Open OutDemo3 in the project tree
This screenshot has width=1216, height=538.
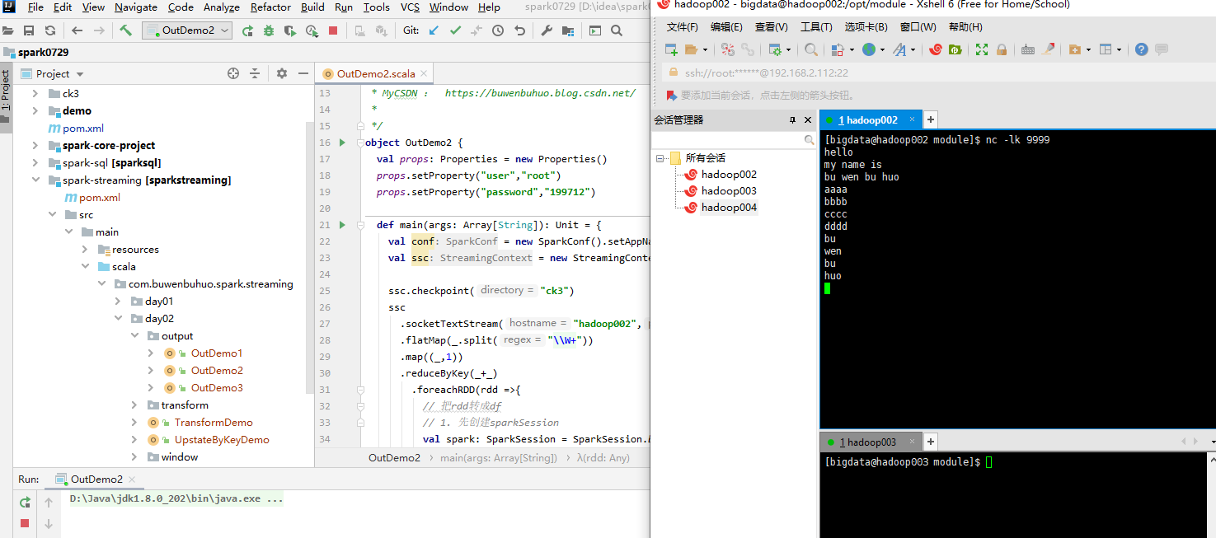click(x=217, y=388)
